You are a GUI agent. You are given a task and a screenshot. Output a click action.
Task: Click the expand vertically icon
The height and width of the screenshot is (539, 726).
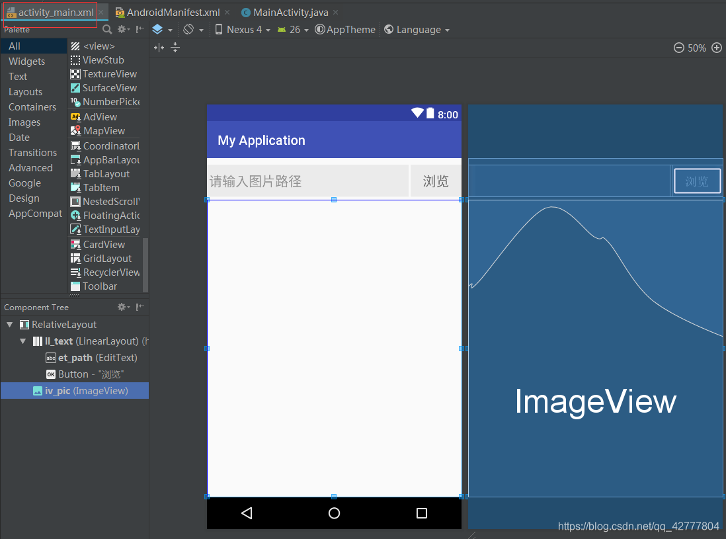175,47
